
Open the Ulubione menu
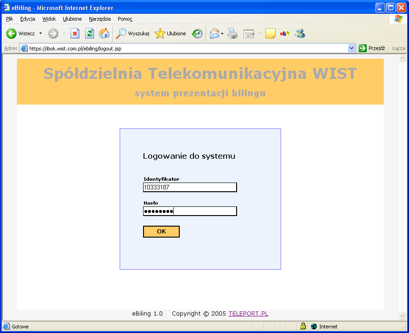72,19
